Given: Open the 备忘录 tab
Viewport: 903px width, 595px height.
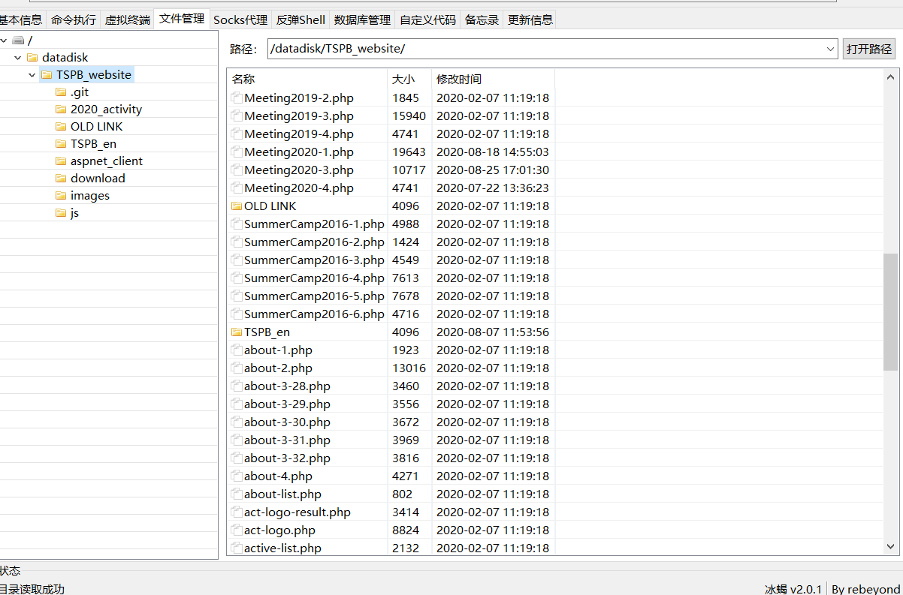Looking at the screenshot, I should (x=482, y=20).
